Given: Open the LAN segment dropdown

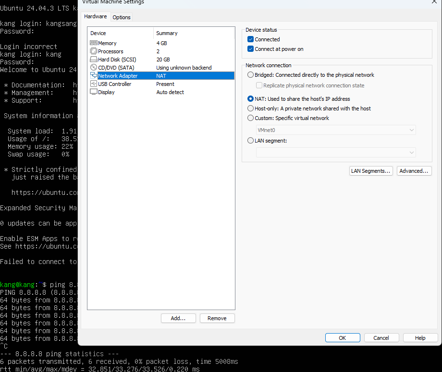Looking at the screenshot, I should tap(336, 152).
